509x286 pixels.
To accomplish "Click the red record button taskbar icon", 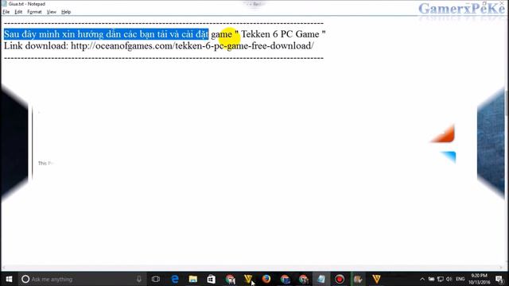I will [340, 279].
